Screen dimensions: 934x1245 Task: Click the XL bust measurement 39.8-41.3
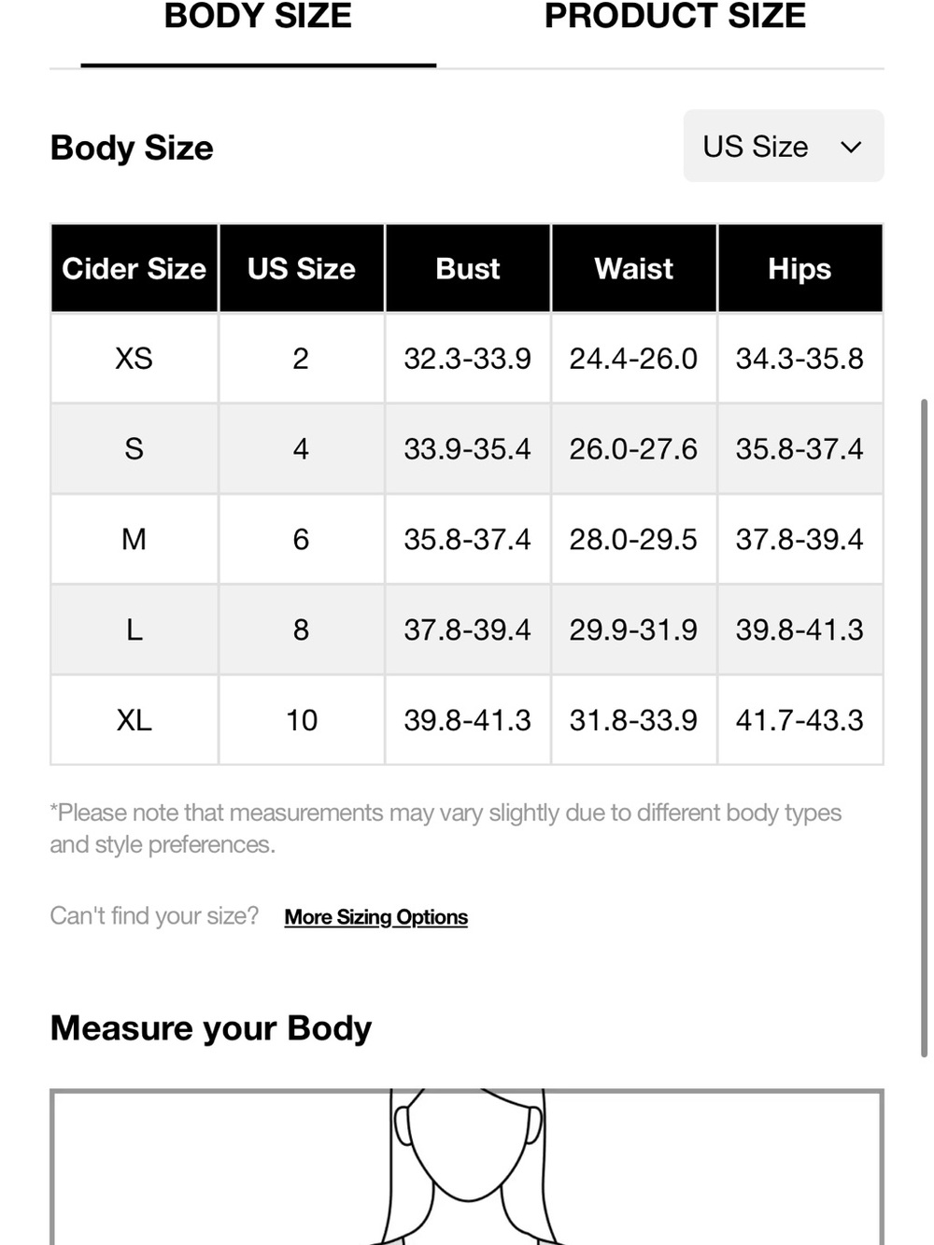click(467, 720)
